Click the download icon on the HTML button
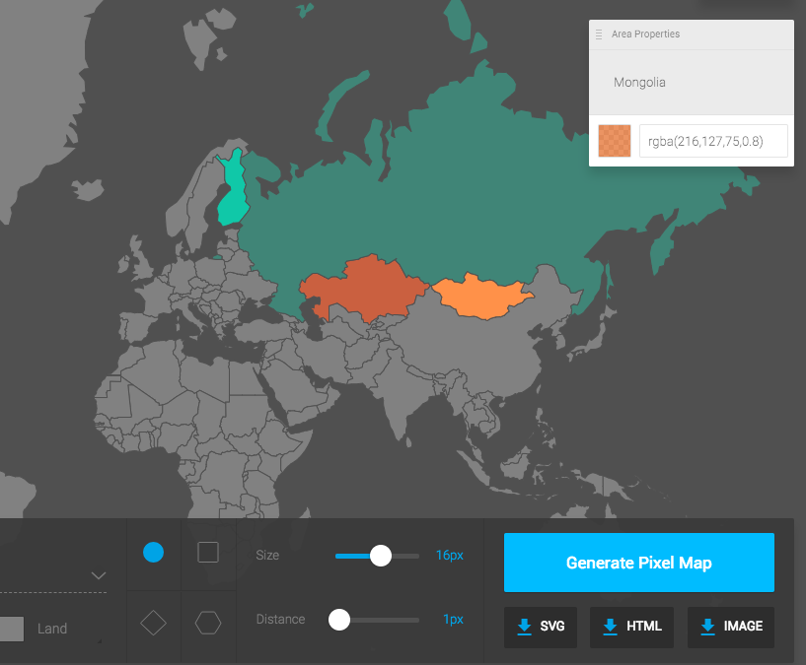Viewport: 806px width, 665px height. (x=610, y=628)
